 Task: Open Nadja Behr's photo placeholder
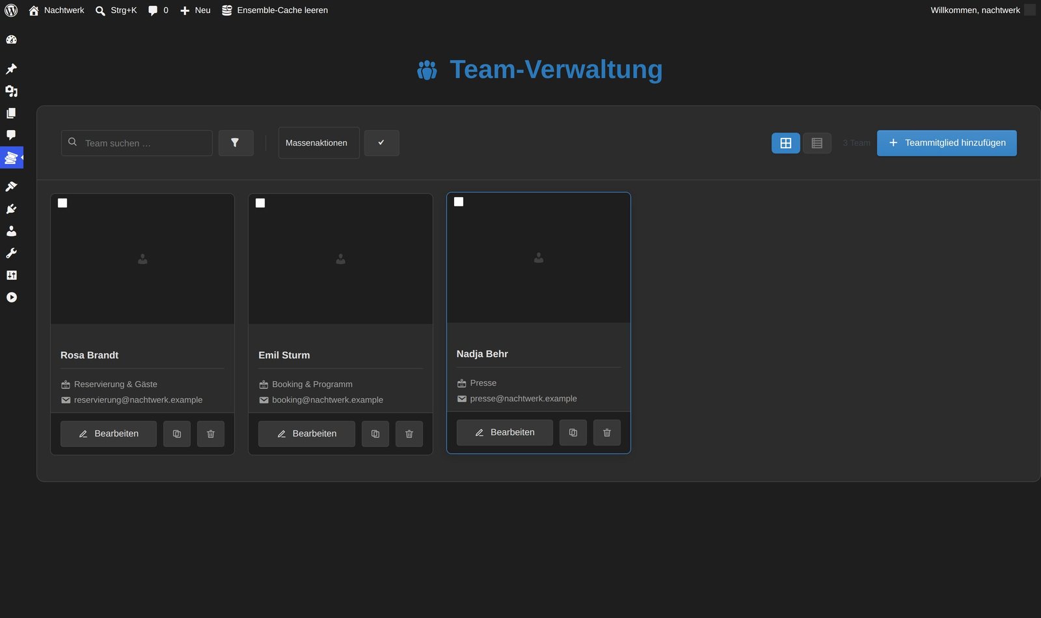(x=539, y=258)
